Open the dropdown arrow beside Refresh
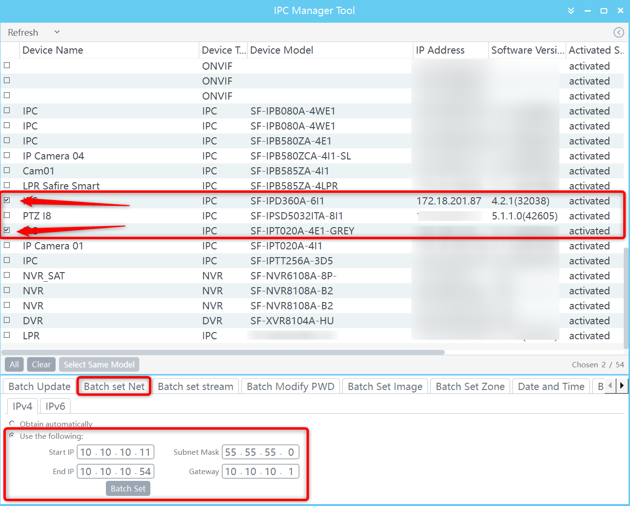This screenshot has height=506, width=630. [57, 32]
